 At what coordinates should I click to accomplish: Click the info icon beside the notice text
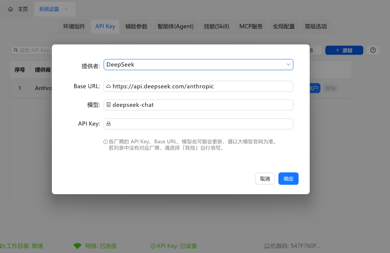(105, 142)
